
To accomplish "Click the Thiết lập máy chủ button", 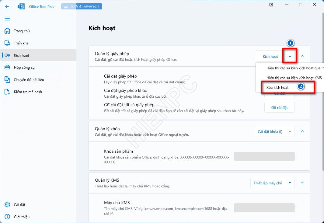I will click(268, 183).
